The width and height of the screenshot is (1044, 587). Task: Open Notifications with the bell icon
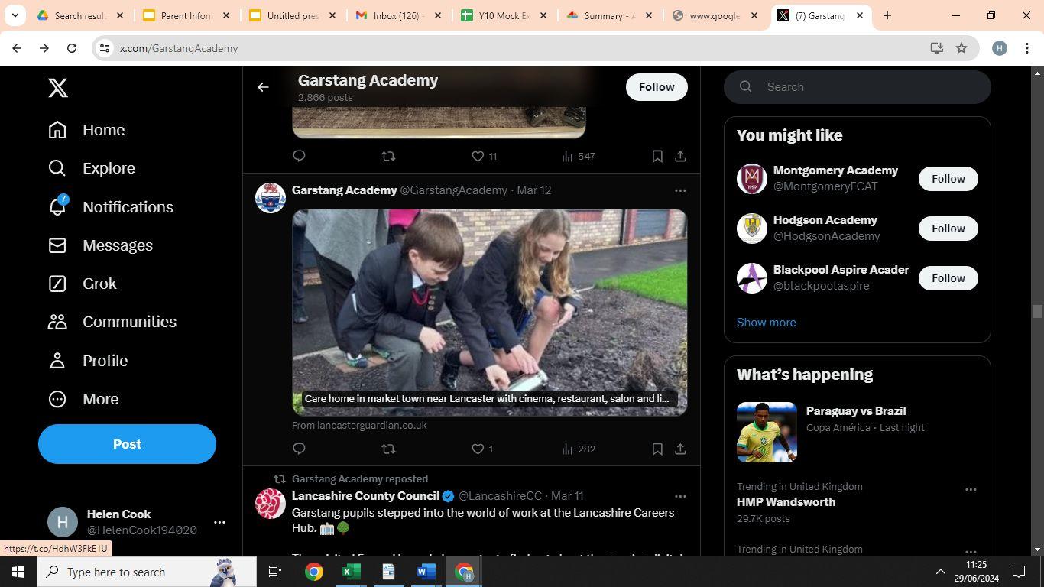[110, 207]
